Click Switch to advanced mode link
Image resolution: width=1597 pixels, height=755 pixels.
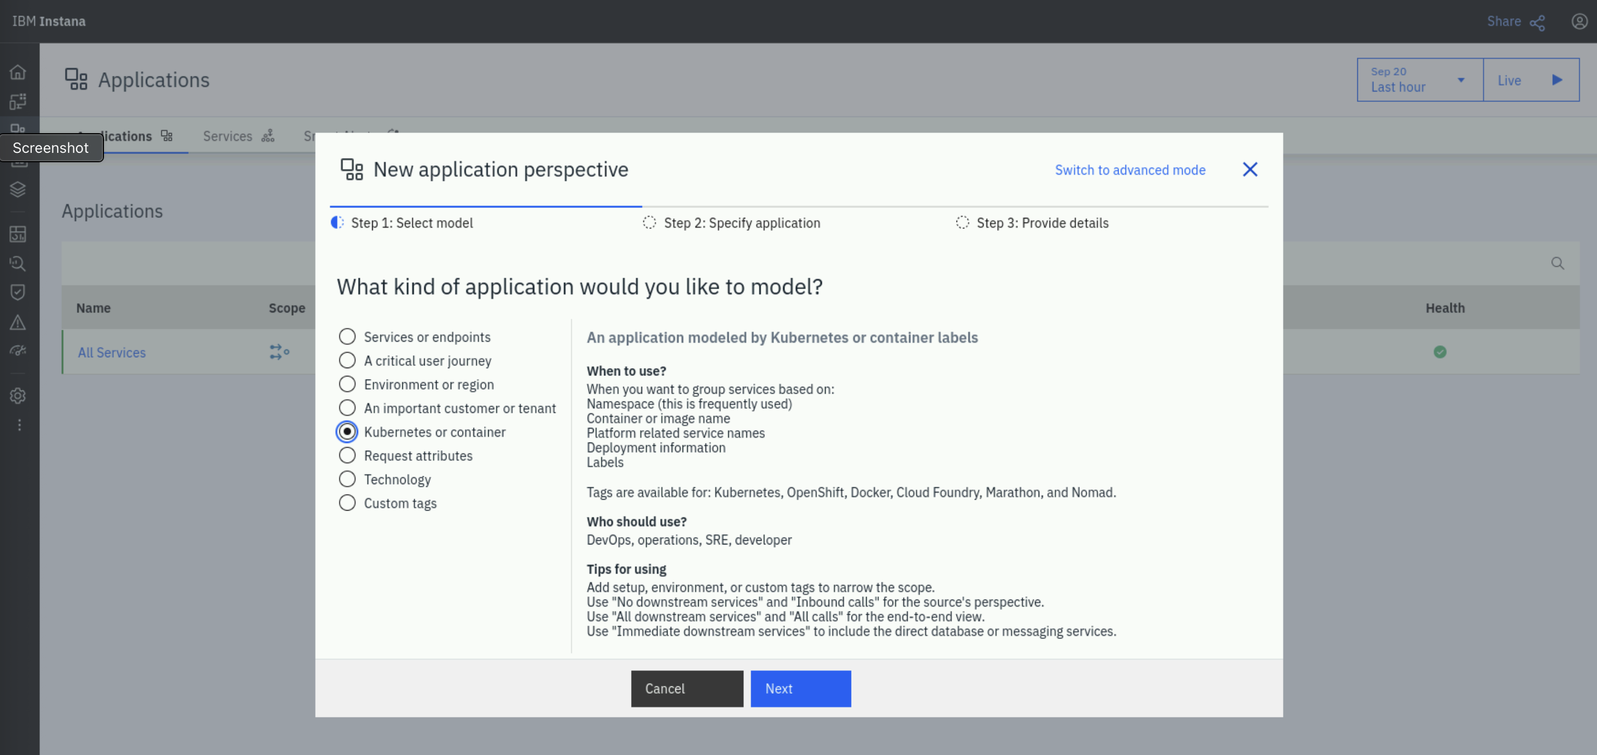1130,170
